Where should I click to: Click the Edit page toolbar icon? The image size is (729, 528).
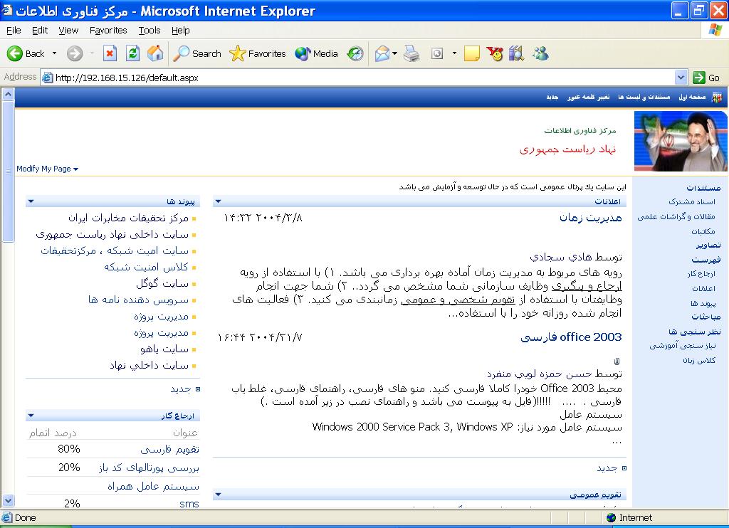[x=437, y=53]
